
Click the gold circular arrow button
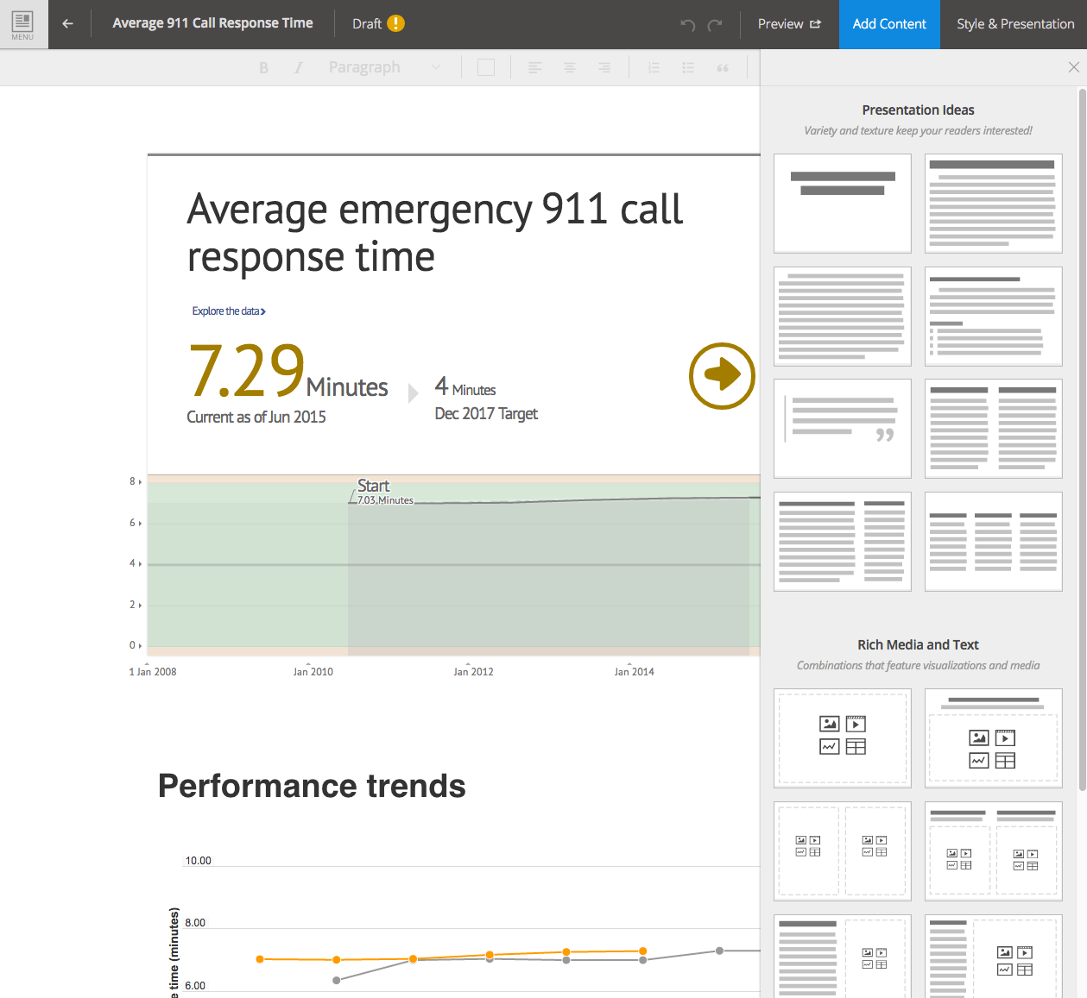(x=722, y=375)
